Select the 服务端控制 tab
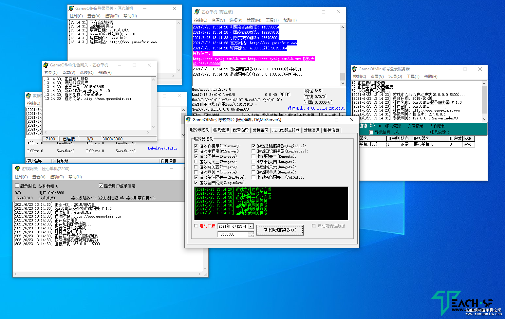The width and height of the screenshot is (505, 319). (x=199, y=130)
